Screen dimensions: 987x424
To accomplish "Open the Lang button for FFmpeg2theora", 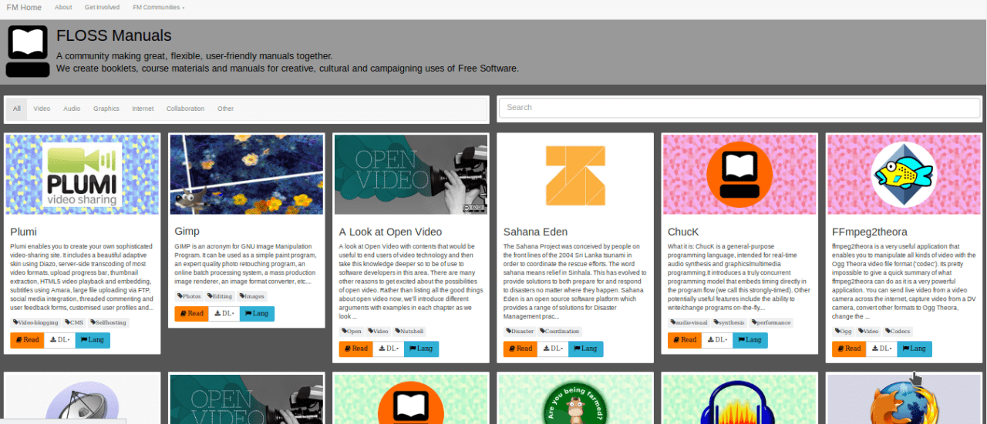I will tap(914, 349).
